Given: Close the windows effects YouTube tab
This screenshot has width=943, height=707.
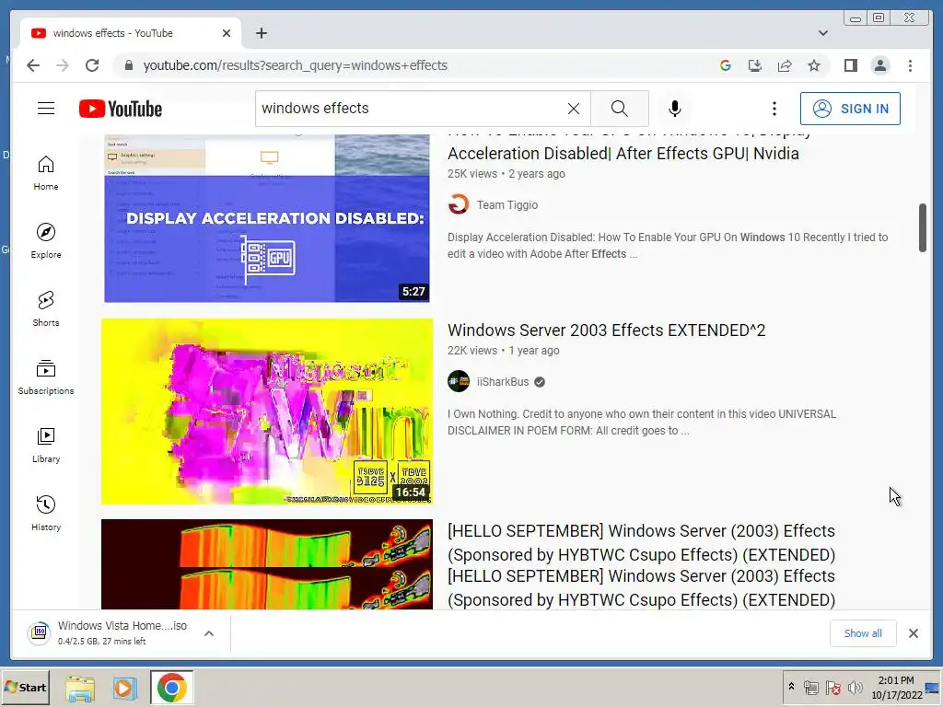Looking at the screenshot, I should point(227,33).
